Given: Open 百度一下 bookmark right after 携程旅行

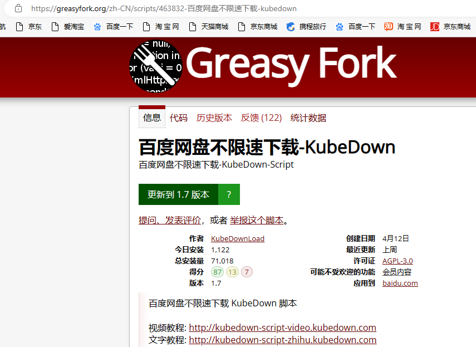Looking at the screenshot, I should (x=355, y=27).
